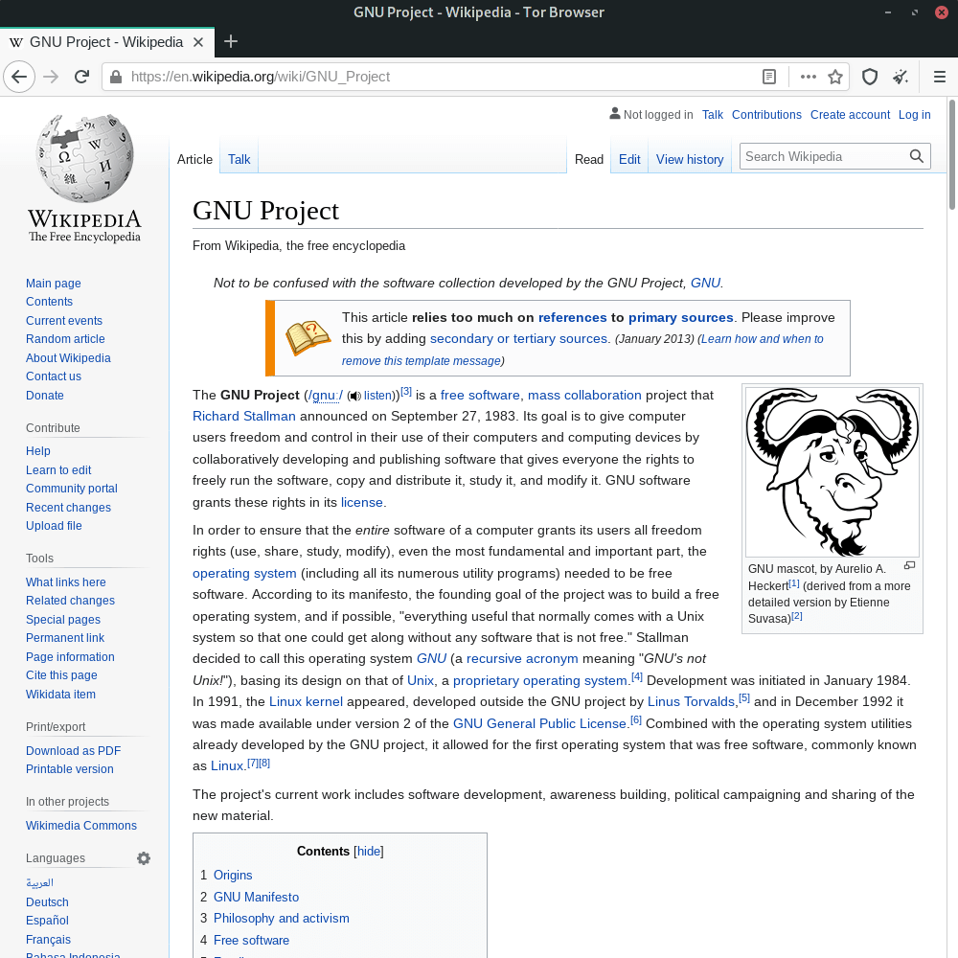Click What links here
958x958 pixels.
point(65,582)
